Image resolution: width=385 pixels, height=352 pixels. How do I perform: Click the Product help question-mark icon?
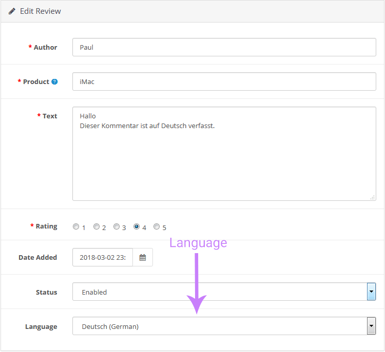pyautogui.click(x=54, y=82)
